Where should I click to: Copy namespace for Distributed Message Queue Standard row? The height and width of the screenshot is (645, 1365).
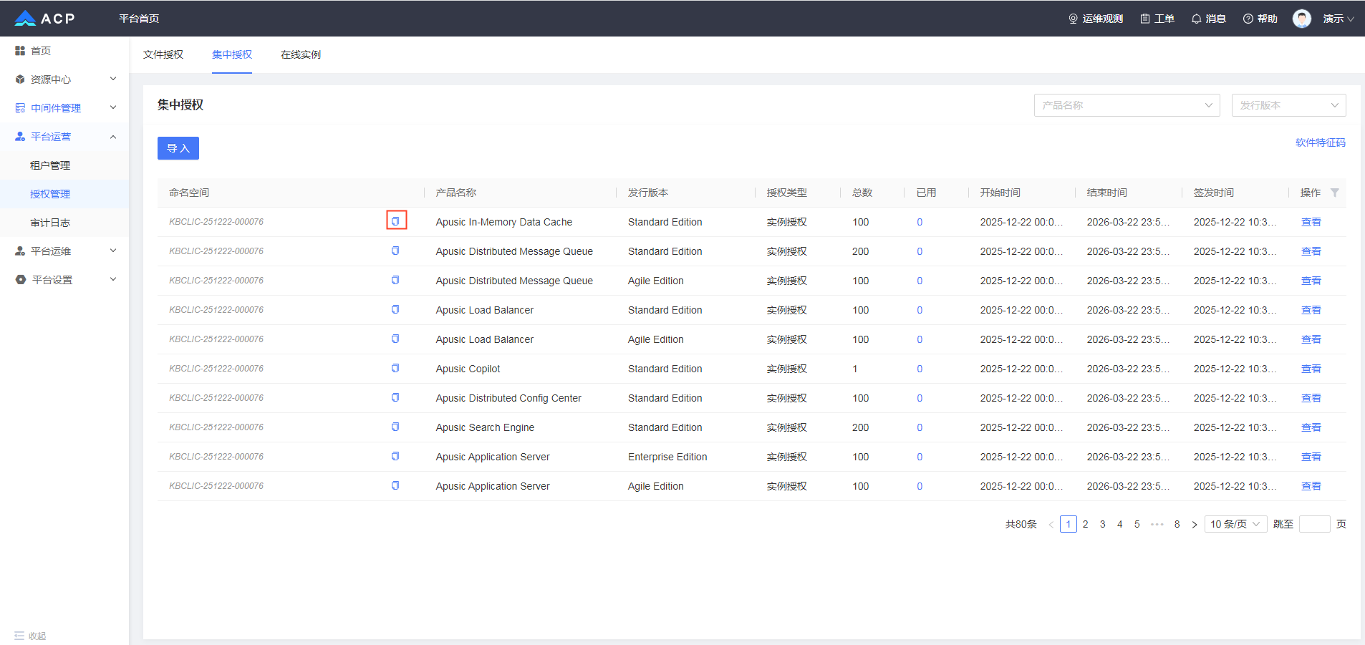tap(395, 251)
